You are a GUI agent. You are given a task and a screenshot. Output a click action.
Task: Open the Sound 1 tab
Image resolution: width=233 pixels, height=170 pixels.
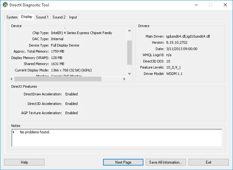(x=42, y=17)
